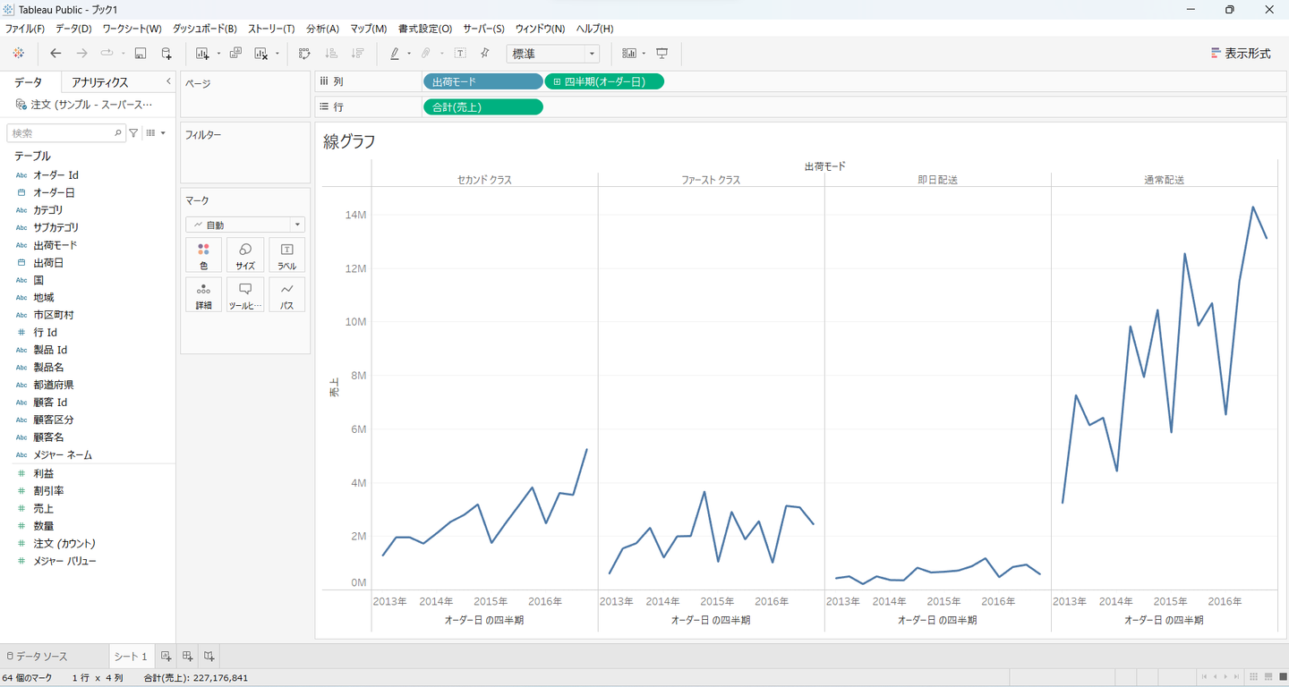Expand the show/hide cards dropdown arrow
Image resolution: width=1289 pixels, height=687 pixels.
click(644, 54)
